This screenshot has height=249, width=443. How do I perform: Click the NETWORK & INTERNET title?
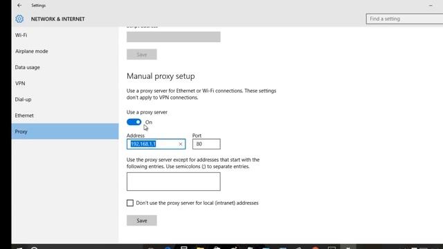pyautogui.click(x=57, y=19)
